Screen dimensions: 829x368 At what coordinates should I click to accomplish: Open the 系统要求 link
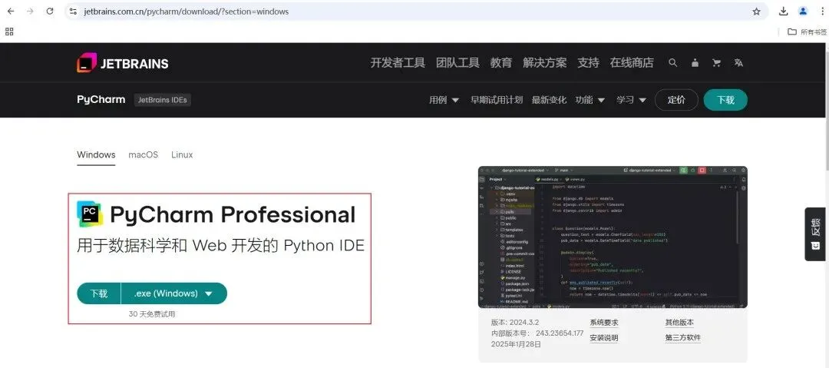coord(604,323)
